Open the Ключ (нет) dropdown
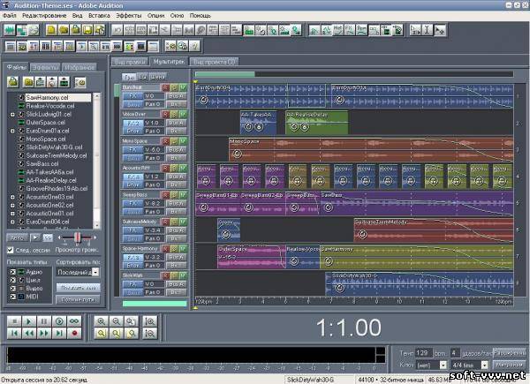This screenshot has height=384, width=530. click(x=431, y=365)
